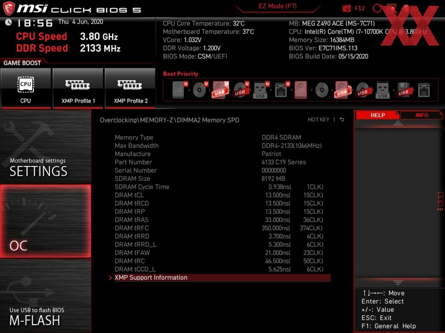
Task: Open M-FLASH to flash BIOS
Action: 45,296
